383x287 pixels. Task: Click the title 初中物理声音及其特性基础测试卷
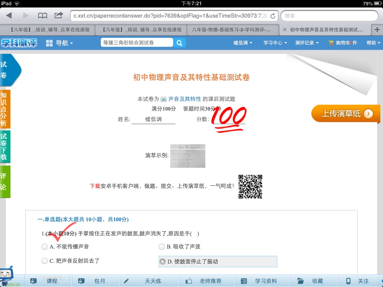pyautogui.click(x=191, y=77)
